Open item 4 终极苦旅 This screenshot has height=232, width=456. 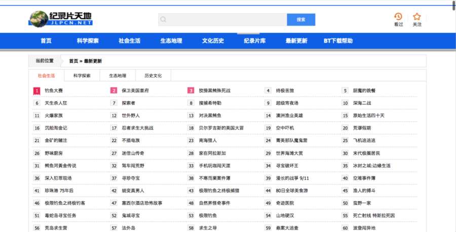tap(285, 90)
